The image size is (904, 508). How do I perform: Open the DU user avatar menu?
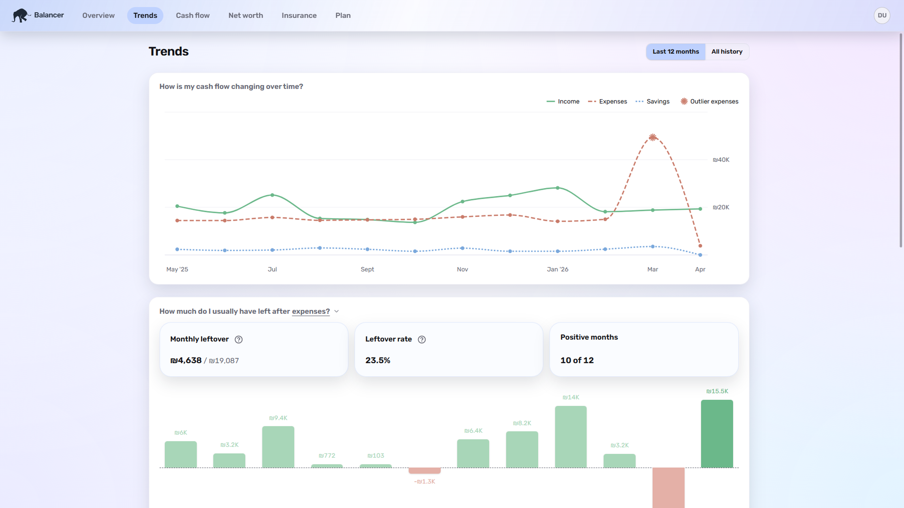tap(882, 16)
